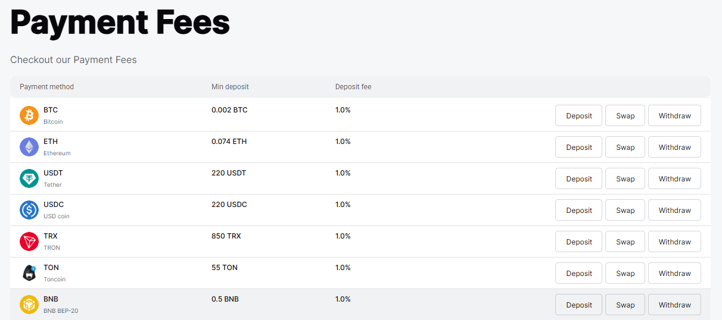
Task: Click the Deposit fee column header
Action: coord(353,87)
